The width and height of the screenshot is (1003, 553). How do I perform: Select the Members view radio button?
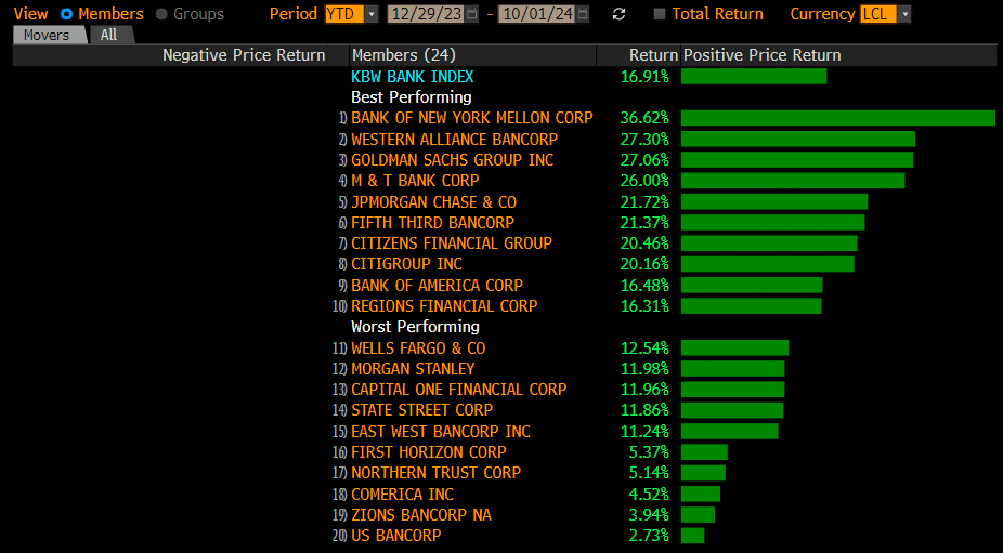(67, 14)
